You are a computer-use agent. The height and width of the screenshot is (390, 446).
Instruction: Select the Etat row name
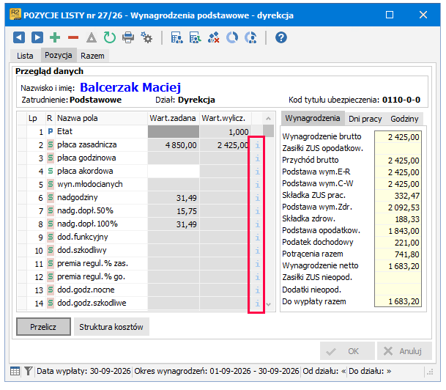click(65, 131)
